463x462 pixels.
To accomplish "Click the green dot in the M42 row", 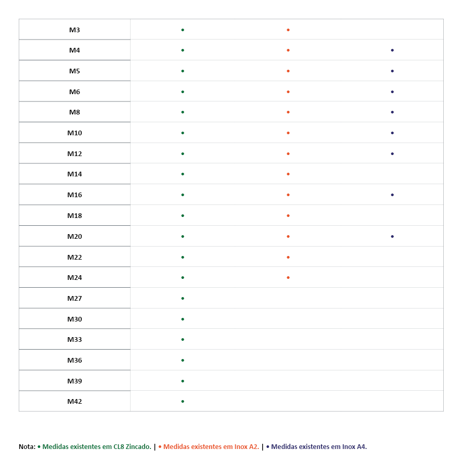I will click(x=183, y=401).
